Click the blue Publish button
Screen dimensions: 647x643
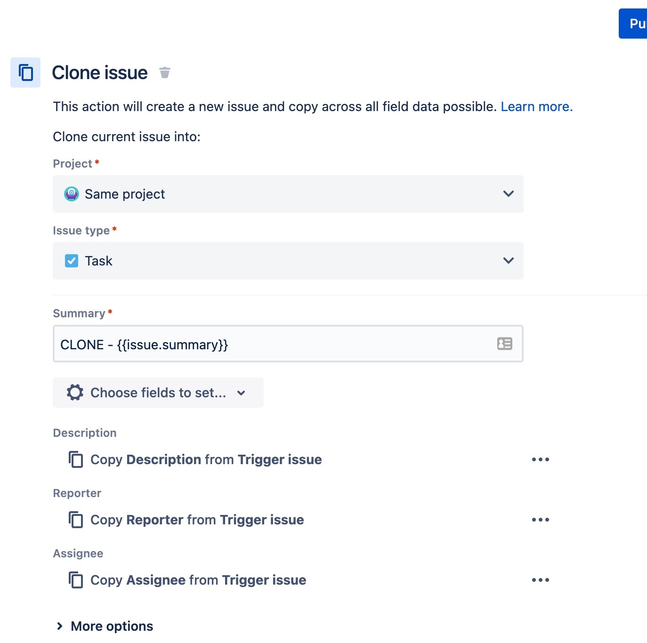[634, 24]
